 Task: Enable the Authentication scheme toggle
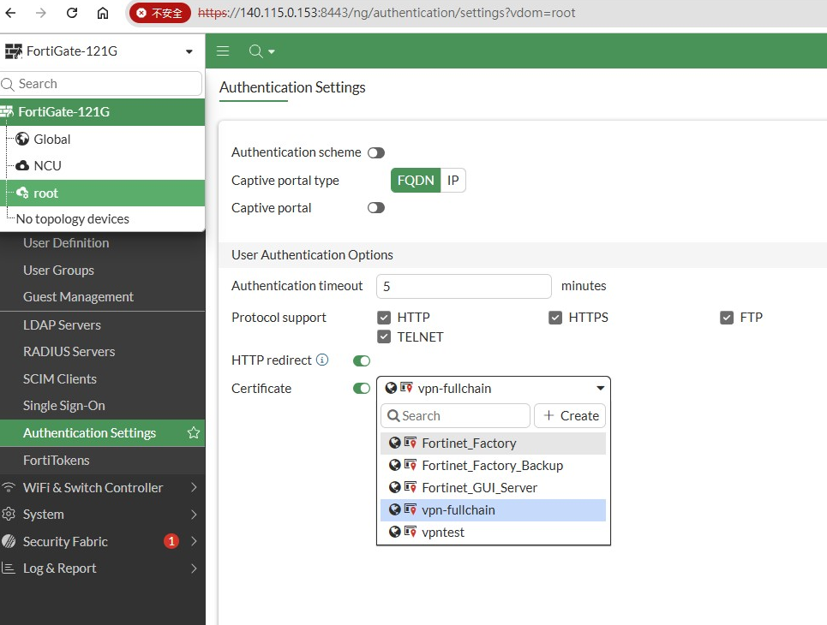[x=375, y=152]
